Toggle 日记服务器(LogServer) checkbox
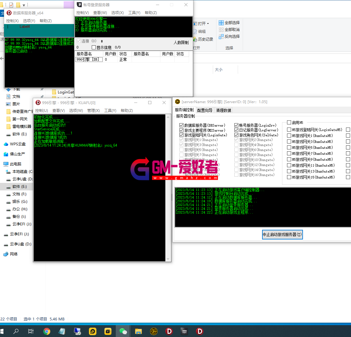This screenshot has width=351, height=337. (x=236, y=130)
